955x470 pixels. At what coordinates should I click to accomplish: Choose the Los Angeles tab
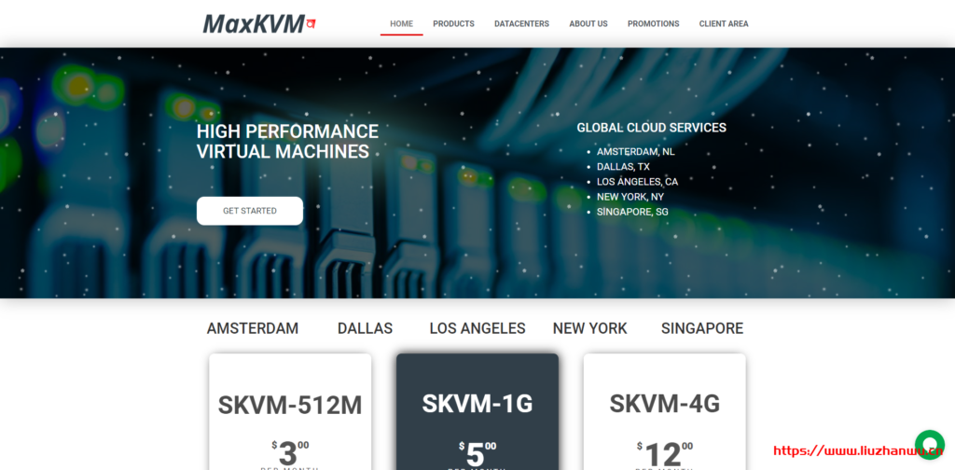(x=477, y=328)
